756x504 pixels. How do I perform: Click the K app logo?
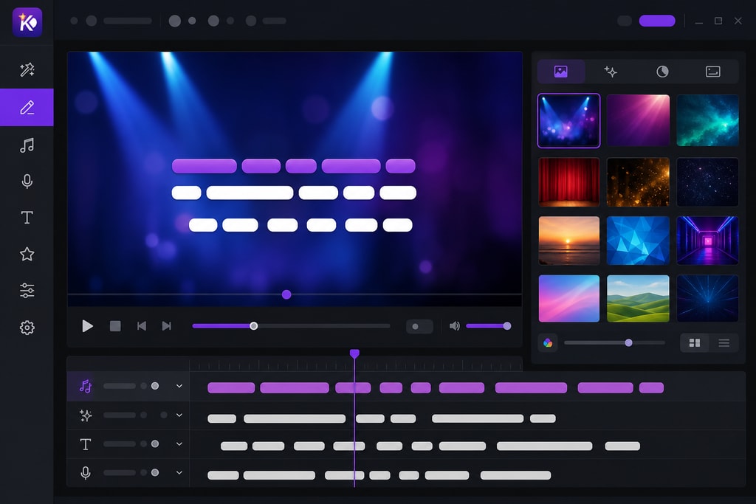27,22
